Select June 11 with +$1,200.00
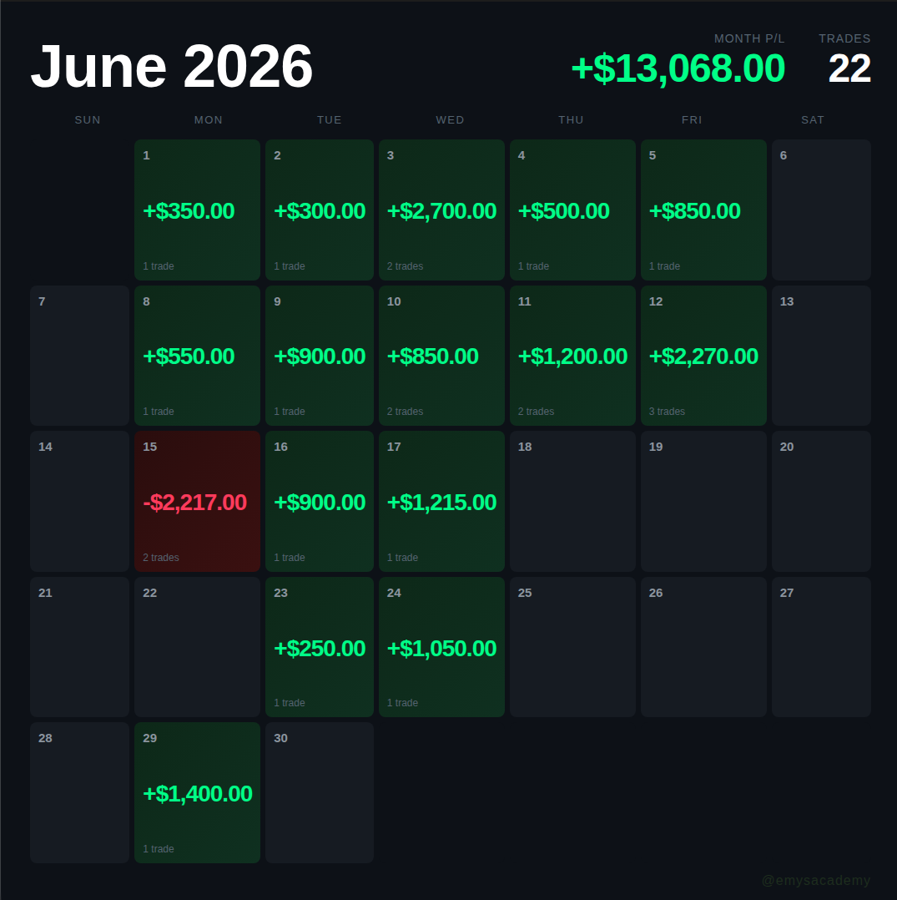Image resolution: width=897 pixels, height=900 pixels. pyautogui.click(x=572, y=356)
